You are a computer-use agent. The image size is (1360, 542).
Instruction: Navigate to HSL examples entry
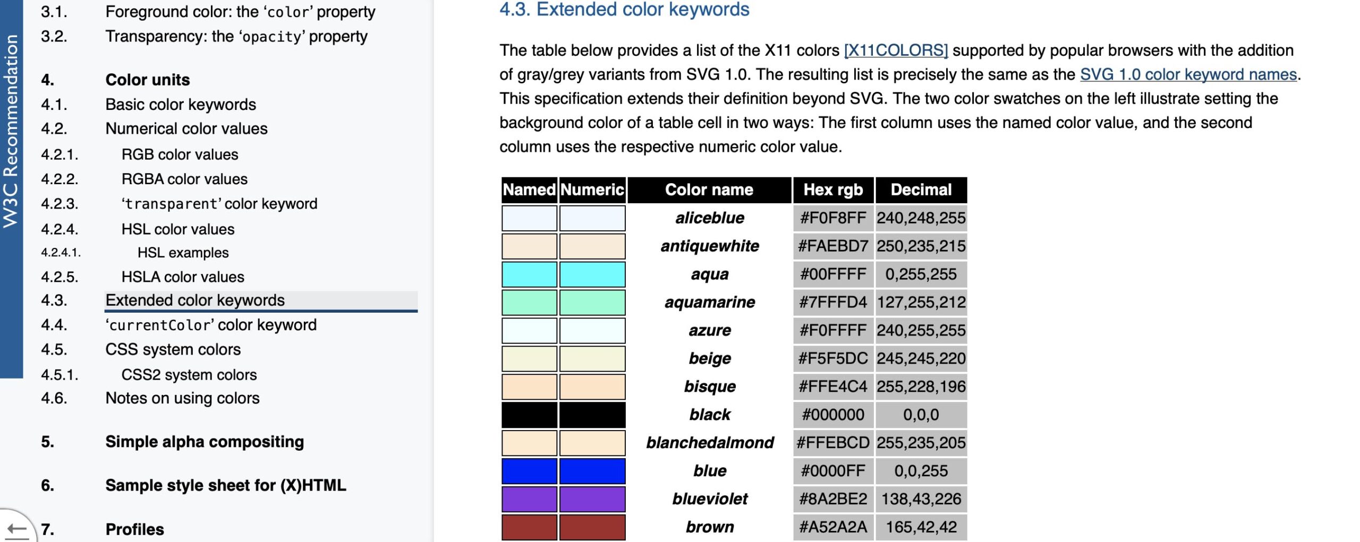click(x=183, y=253)
